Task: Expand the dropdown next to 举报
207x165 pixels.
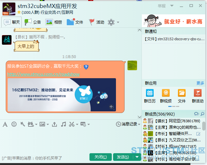Action: coord(172,6)
